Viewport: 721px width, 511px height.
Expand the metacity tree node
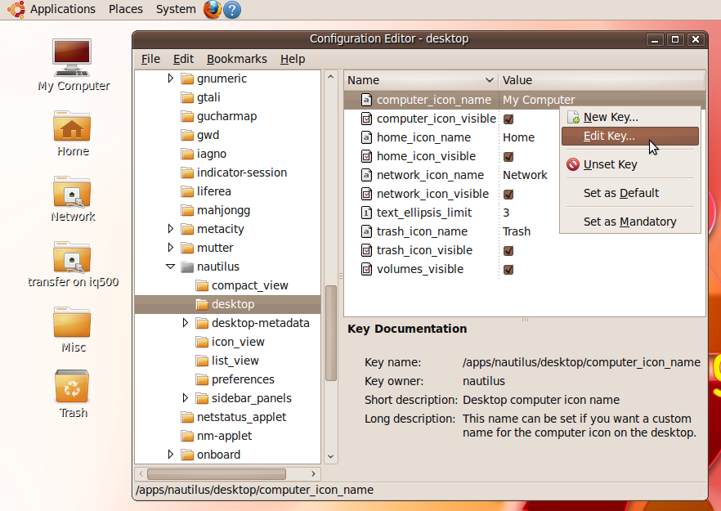(171, 228)
